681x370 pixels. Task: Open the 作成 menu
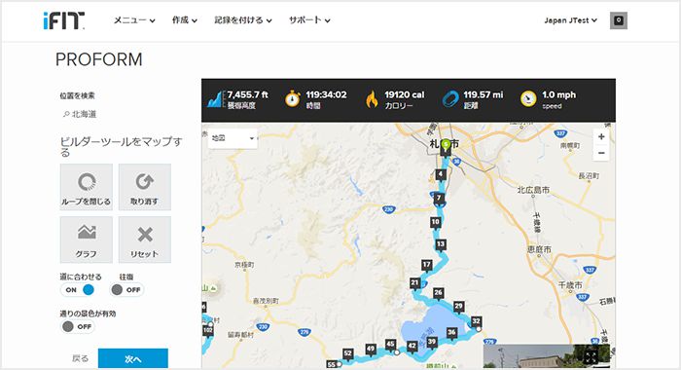[185, 20]
